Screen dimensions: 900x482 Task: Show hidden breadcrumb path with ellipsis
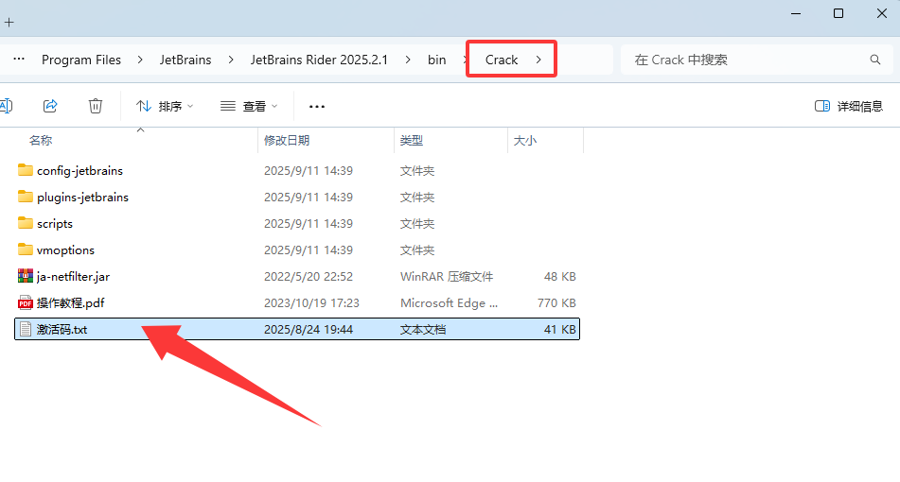click(x=19, y=59)
